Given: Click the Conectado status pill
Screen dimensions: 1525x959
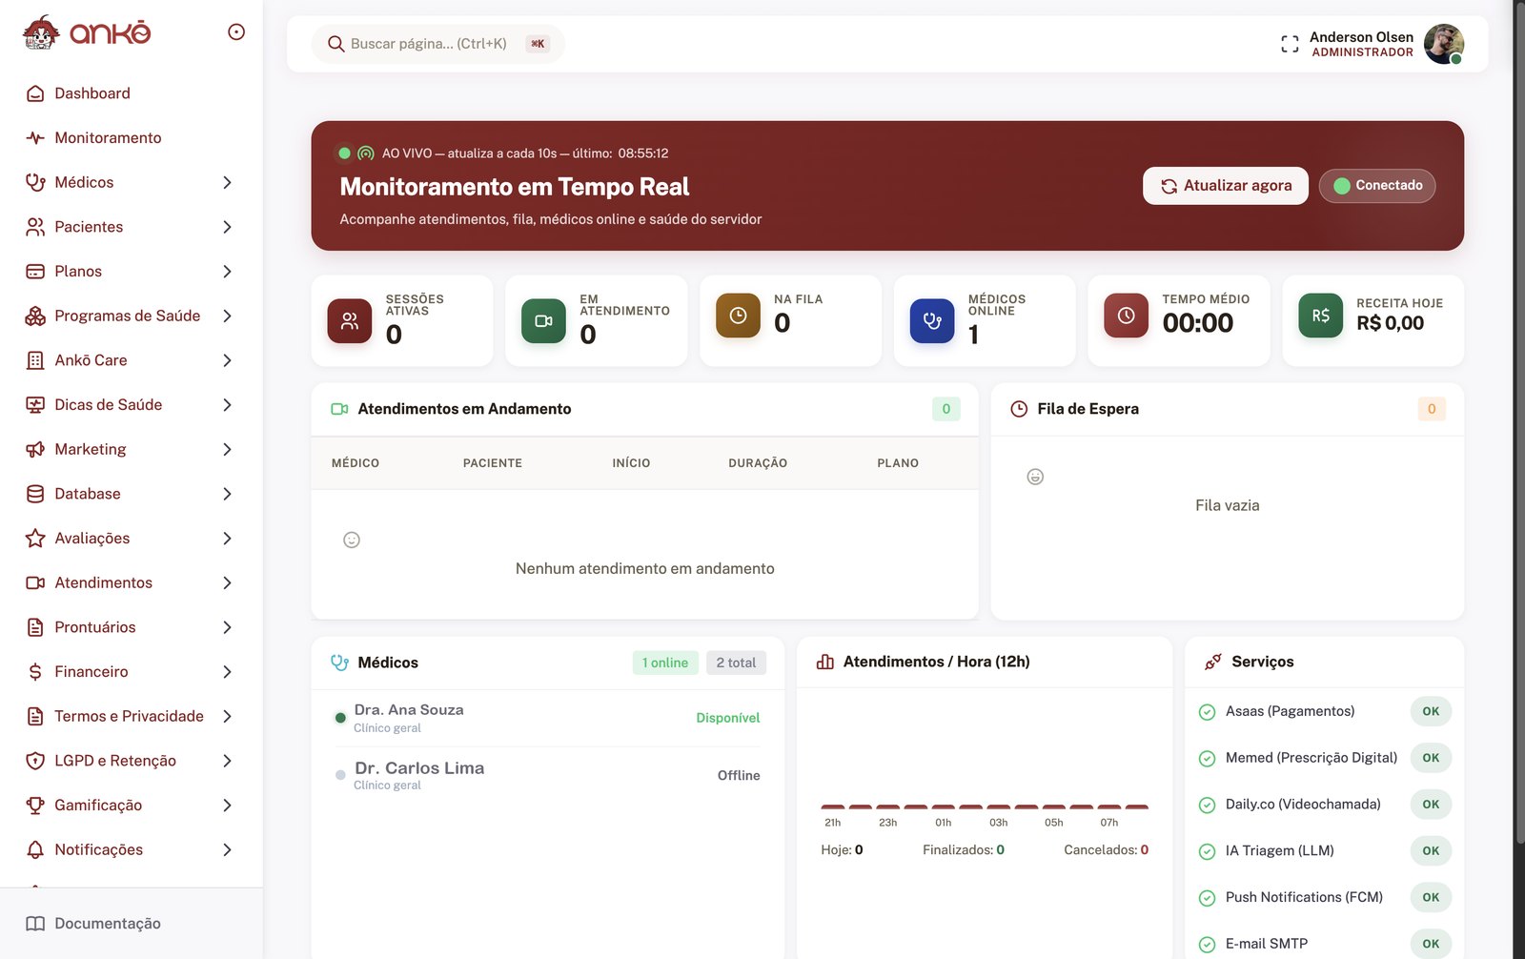Looking at the screenshot, I should (1377, 186).
